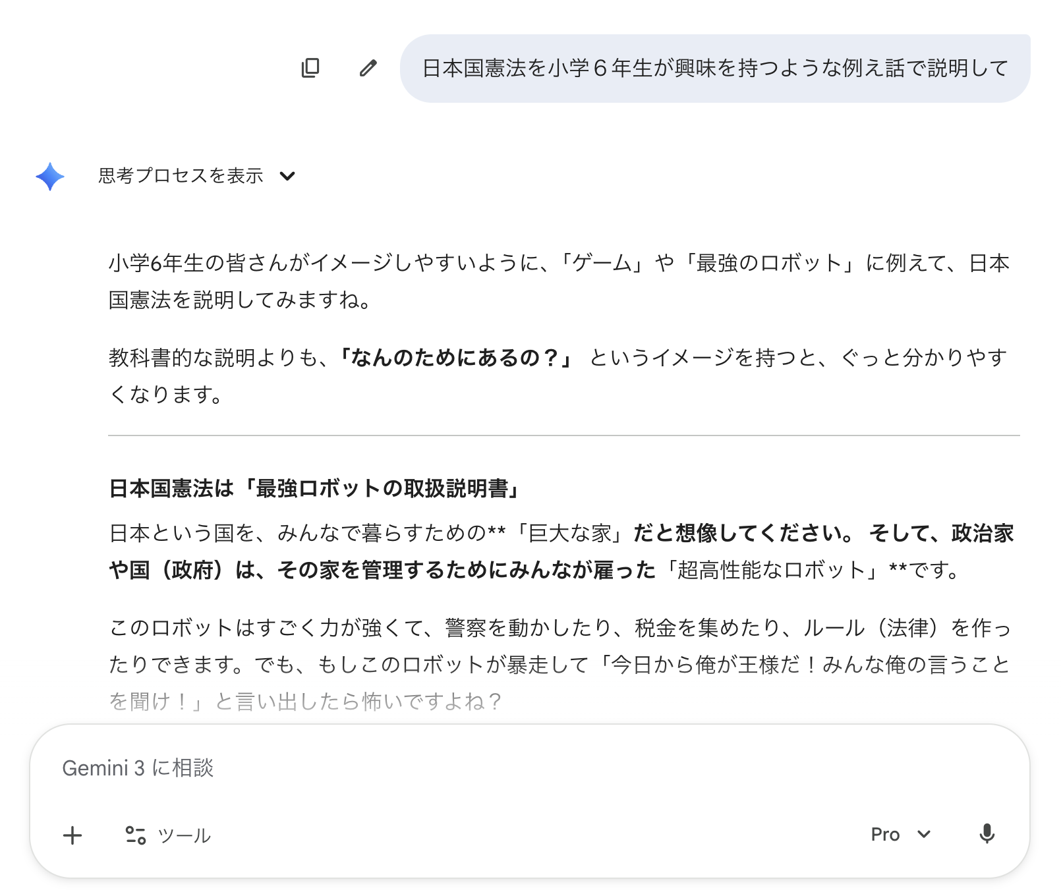Click the user message bubble about 日本国憲法

[x=715, y=69]
